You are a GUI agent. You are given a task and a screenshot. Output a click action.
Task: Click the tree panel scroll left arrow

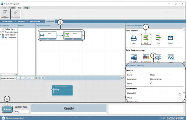1,74
